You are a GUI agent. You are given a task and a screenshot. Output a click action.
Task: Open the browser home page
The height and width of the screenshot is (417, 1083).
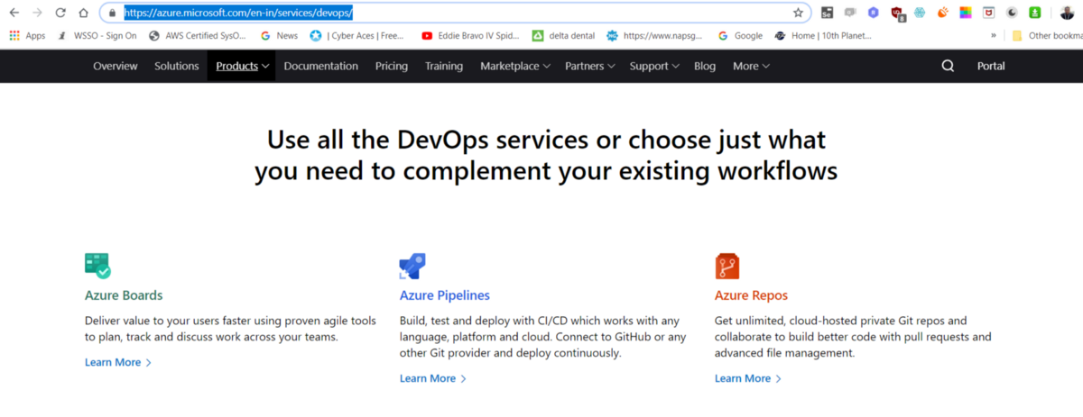click(x=83, y=13)
